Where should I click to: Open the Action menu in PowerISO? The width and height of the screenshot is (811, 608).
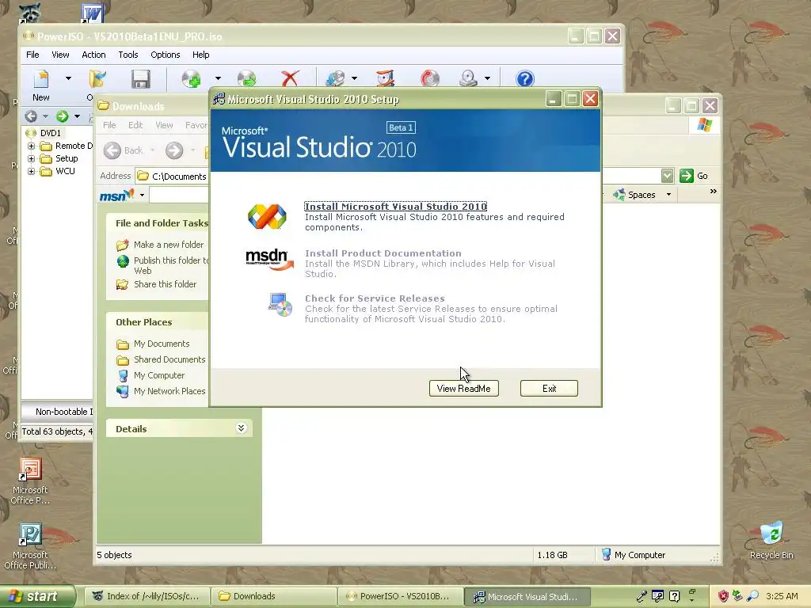[x=93, y=55]
